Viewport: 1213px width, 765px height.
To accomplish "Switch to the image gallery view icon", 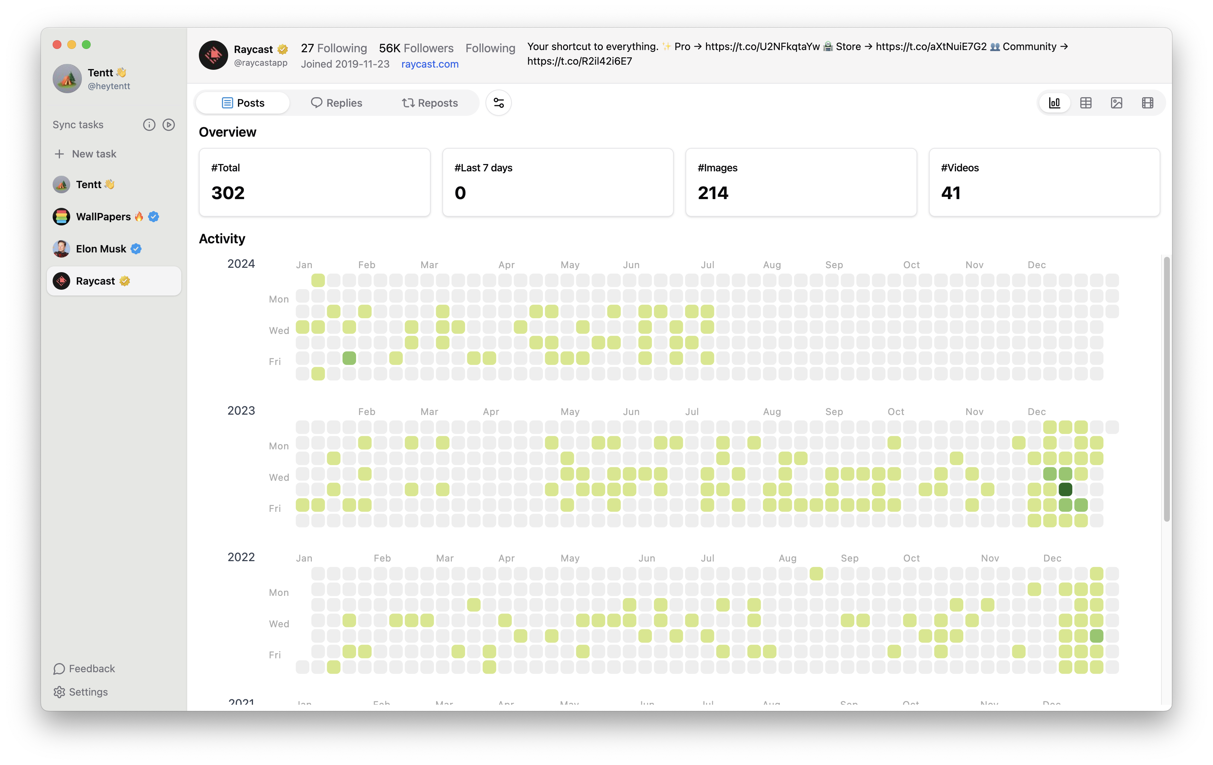I will [1116, 103].
